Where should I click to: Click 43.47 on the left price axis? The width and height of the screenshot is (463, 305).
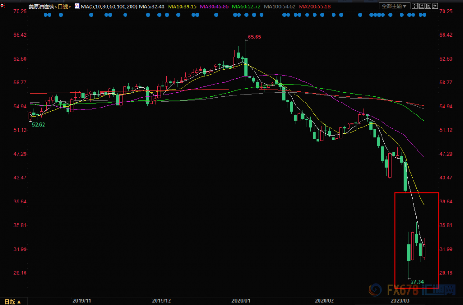[x=20, y=178]
